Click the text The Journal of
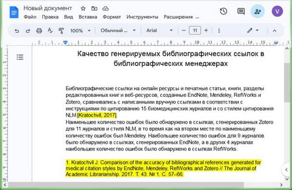This screenshot has width=292, height=190. (240, 169)
